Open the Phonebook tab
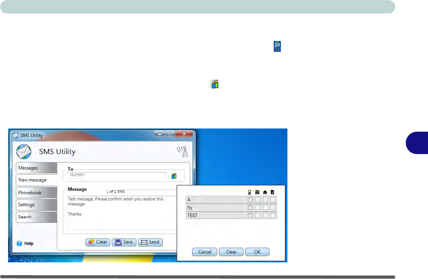 [36, 192]
